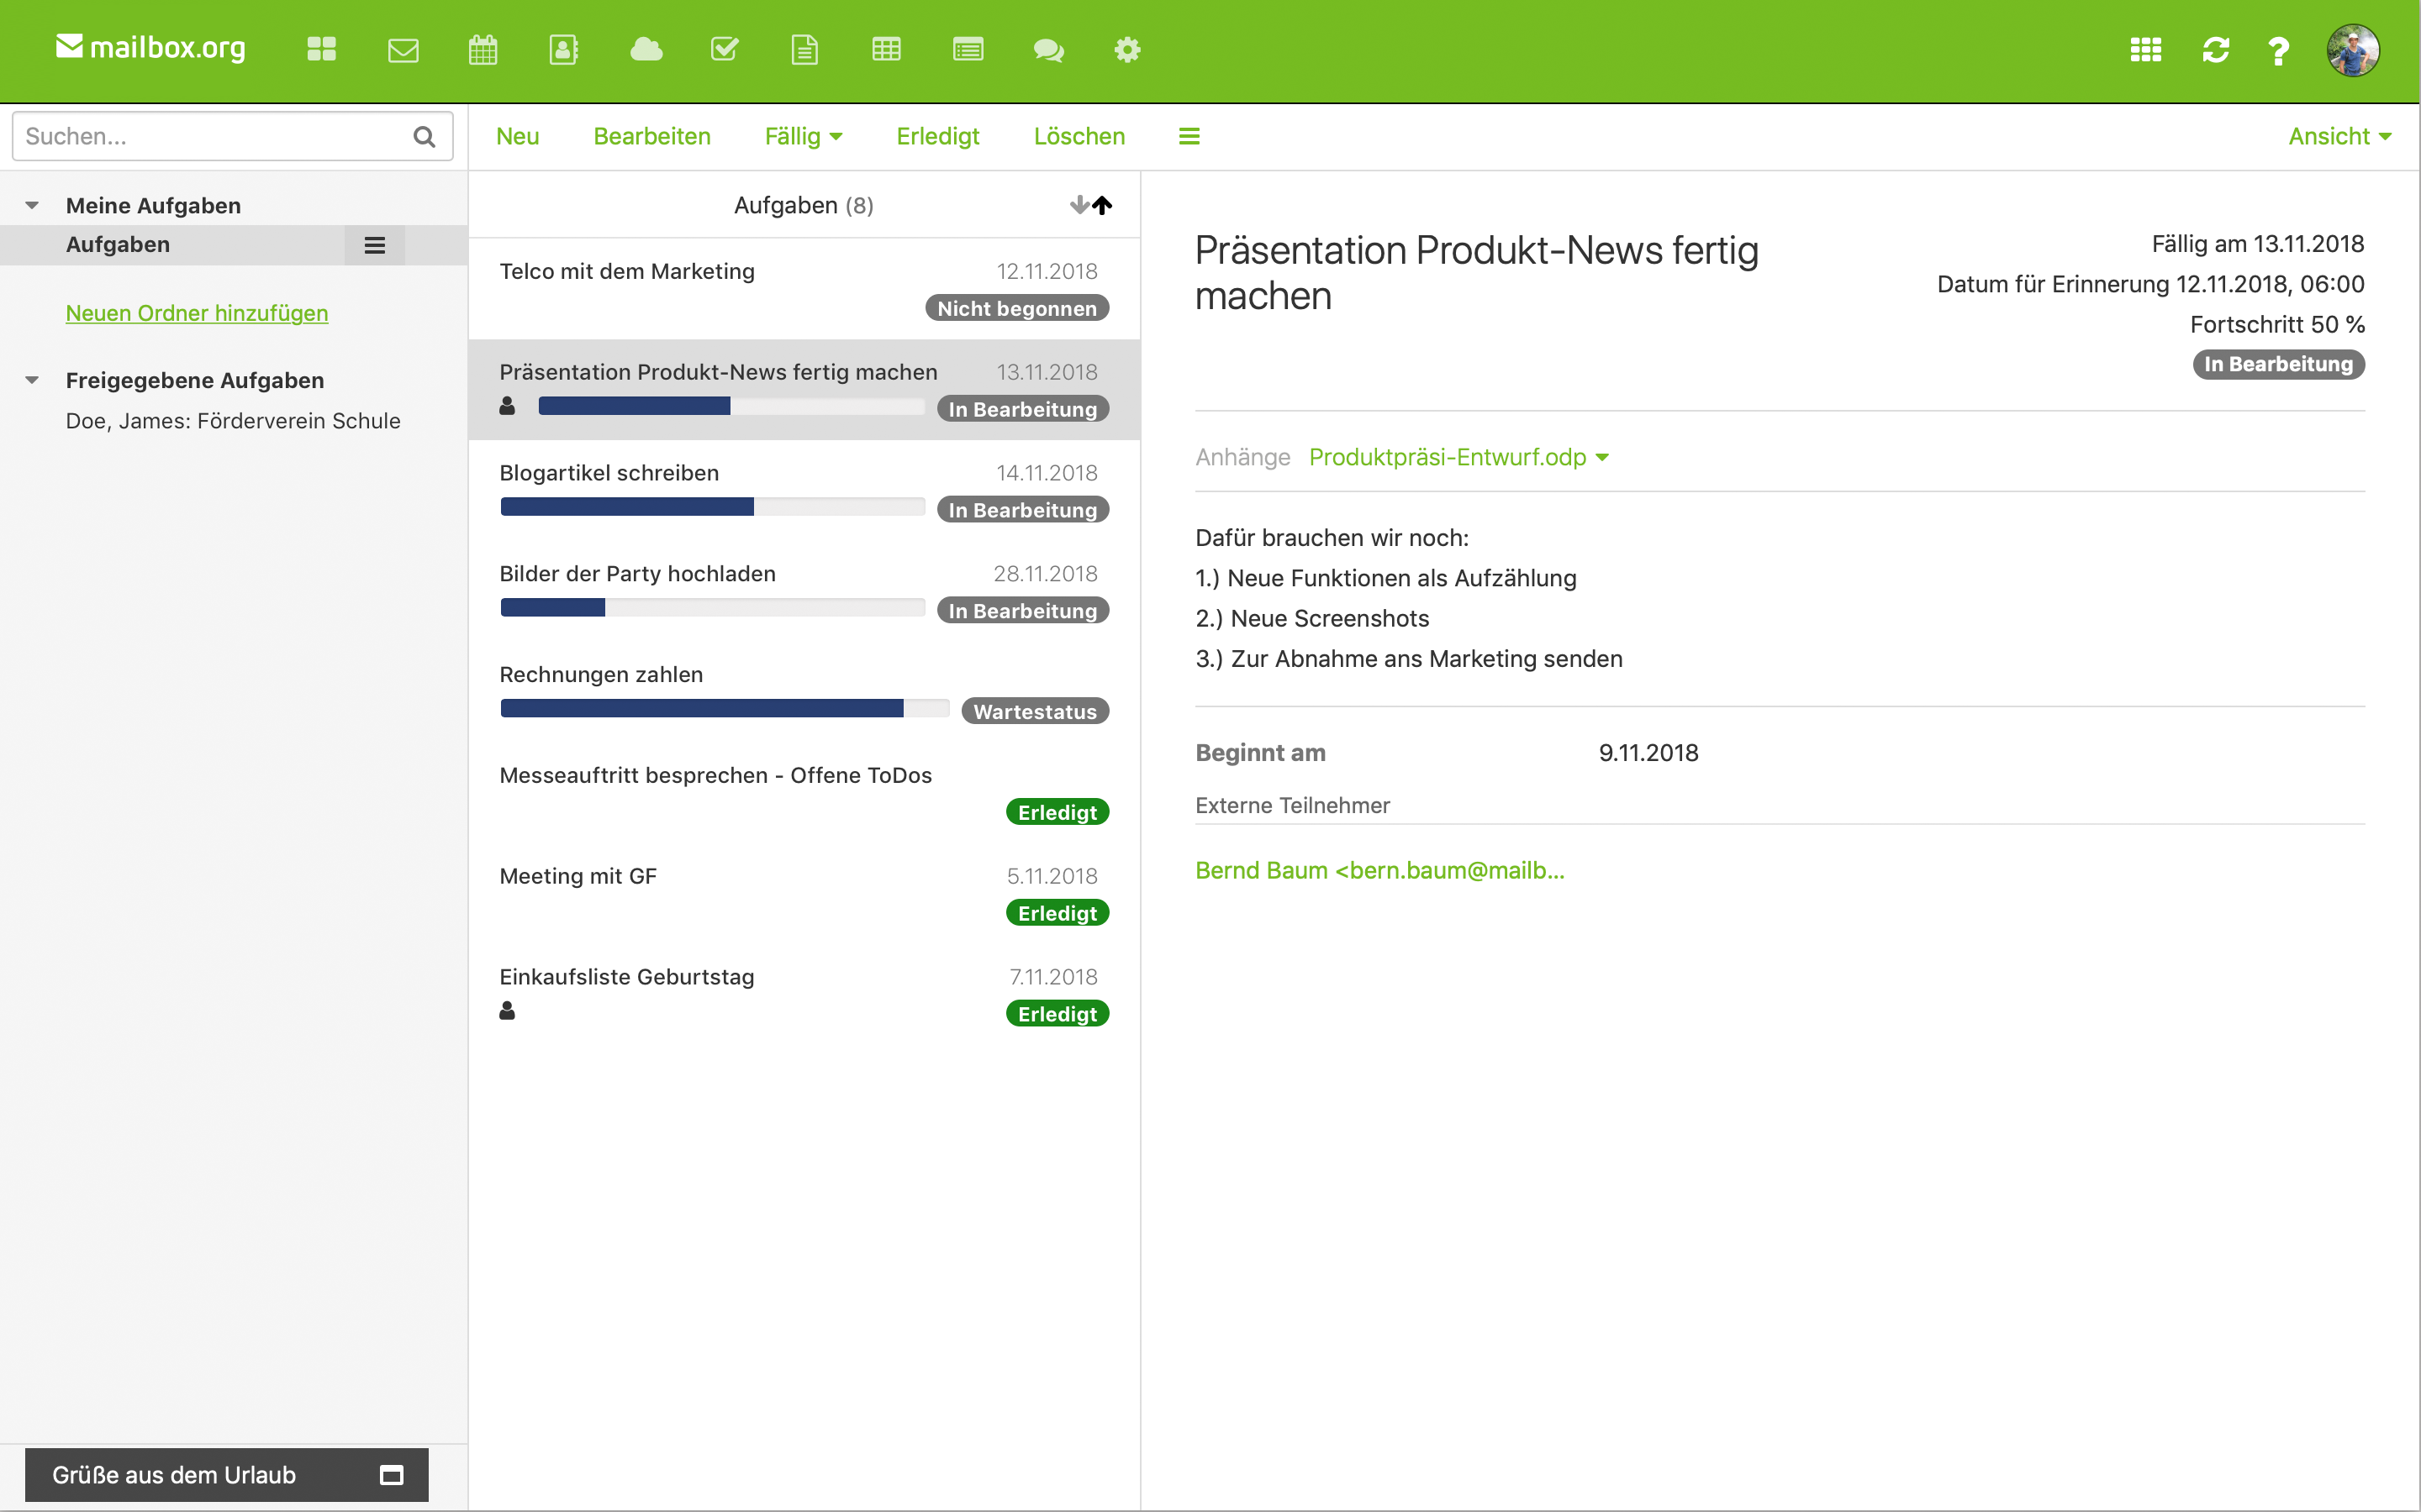Collapse the Freigegebene Aufgaben section
Screen dimensions: 2421x1512
(x=32, y=381)
